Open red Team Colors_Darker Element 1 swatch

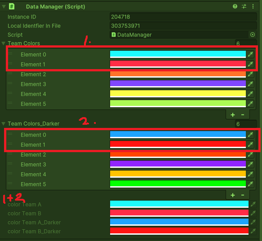point(178,145)
